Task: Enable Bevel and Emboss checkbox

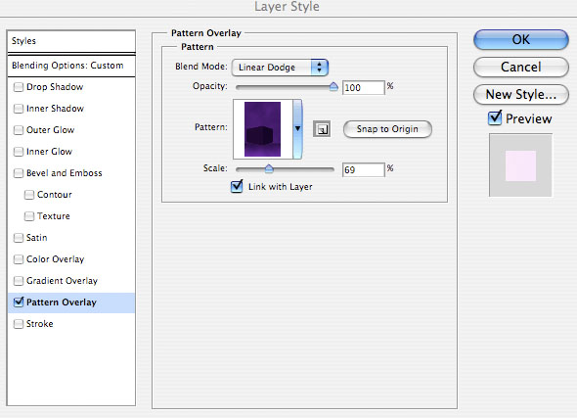Action: pyautogui.click(x=18, y=173)
